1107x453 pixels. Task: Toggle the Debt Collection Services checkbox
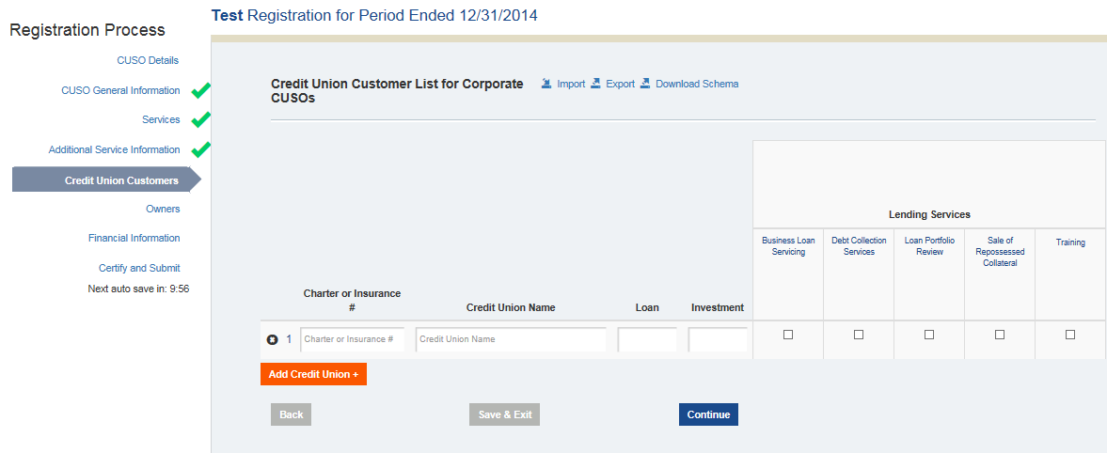859,335
